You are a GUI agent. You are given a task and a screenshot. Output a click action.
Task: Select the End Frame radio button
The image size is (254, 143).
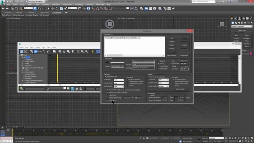171,64
